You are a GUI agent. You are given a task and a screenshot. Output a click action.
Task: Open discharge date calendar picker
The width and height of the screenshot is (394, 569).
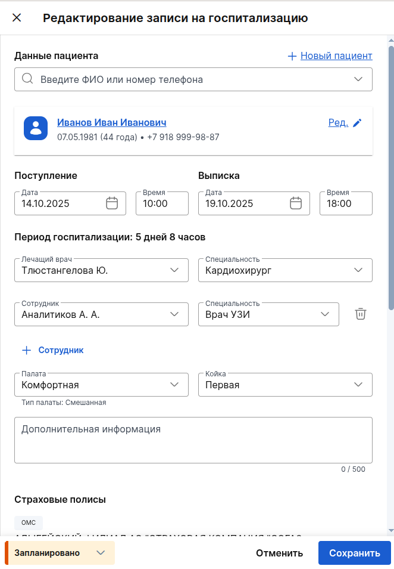tap(296, 203)
